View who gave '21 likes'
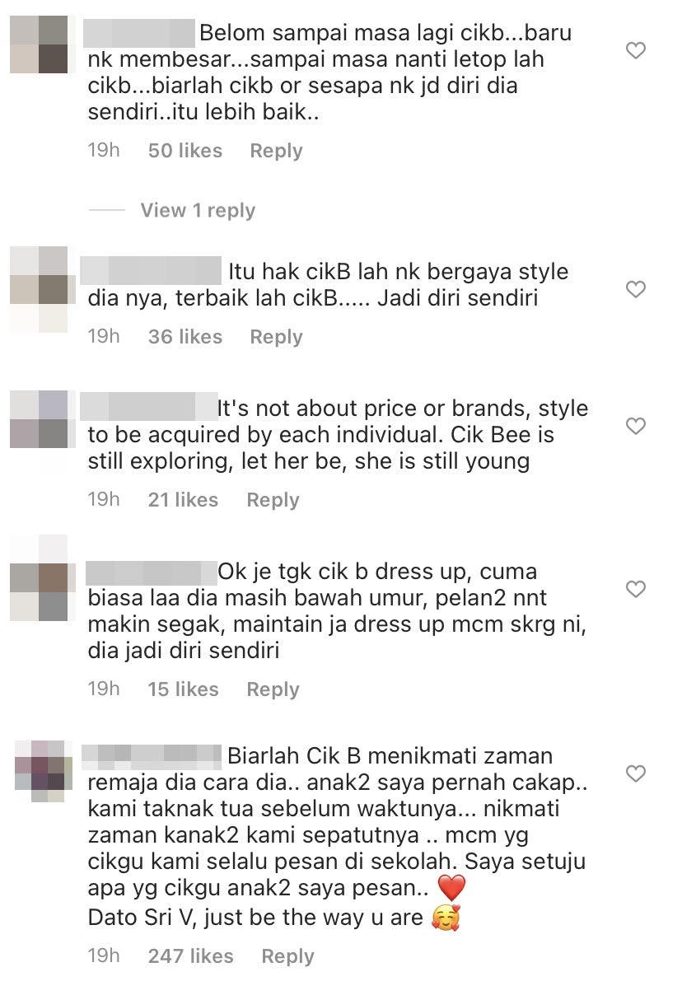The height and width of the screenshot is (995, 682). [x=183, y=500]
